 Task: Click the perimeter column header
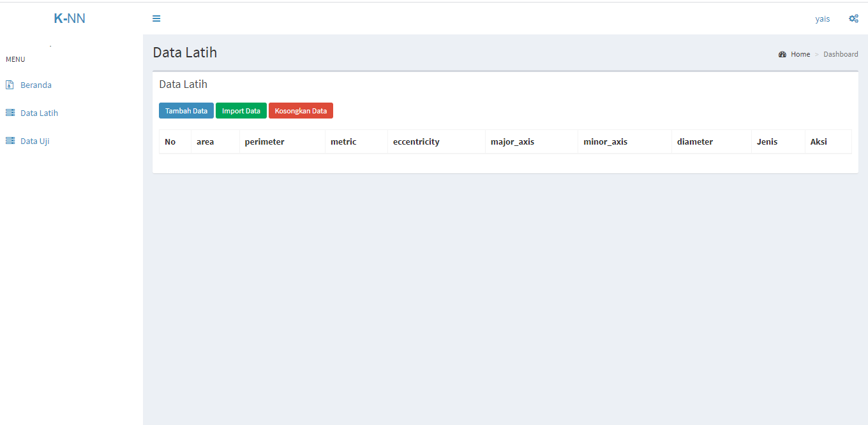[x=264, y=141]
